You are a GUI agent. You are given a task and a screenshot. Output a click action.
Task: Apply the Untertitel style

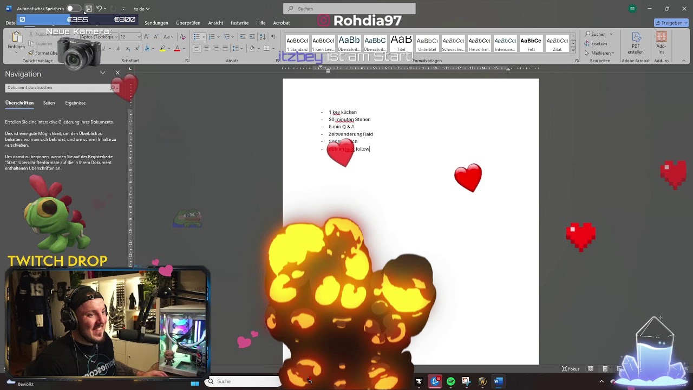pyautogui.click(x=427, y=43)
